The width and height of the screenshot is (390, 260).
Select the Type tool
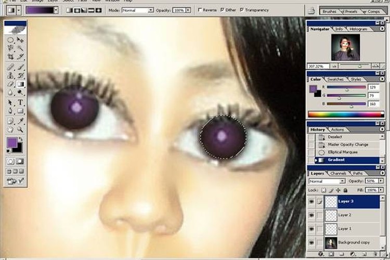pos(20,102)
